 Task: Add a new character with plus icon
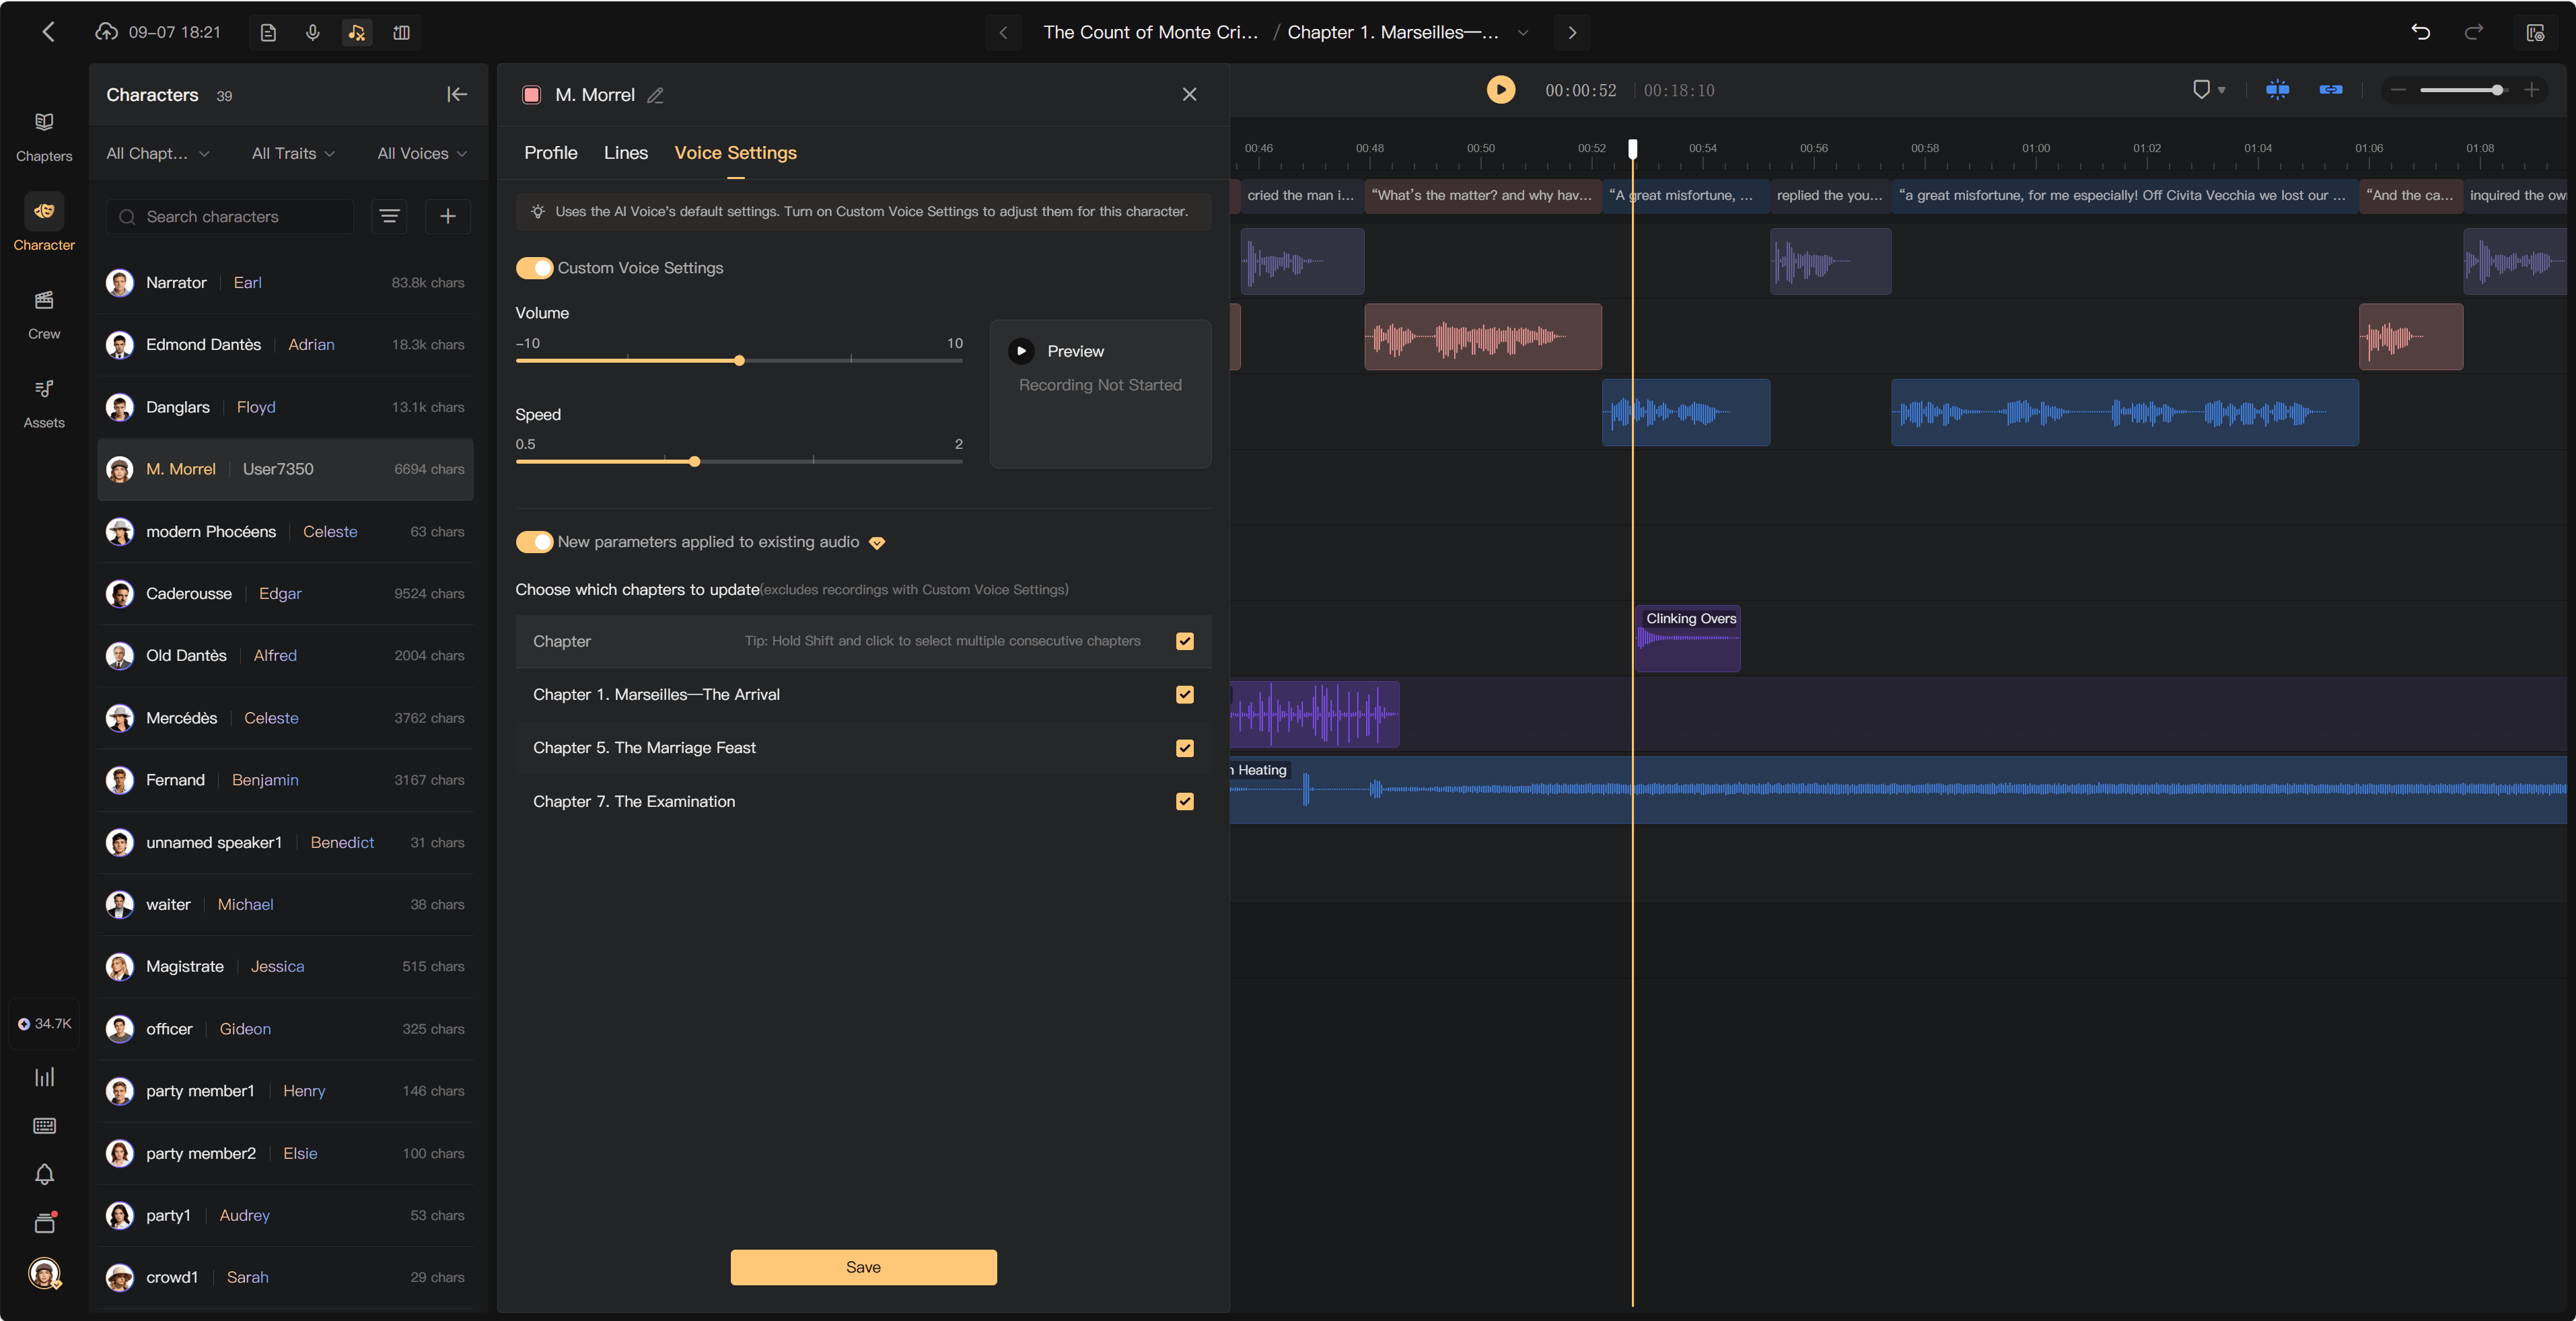tap(448, 216)
